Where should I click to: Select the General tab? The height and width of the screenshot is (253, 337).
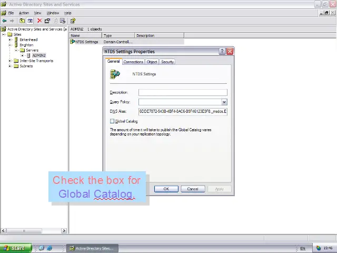click(x=114, y=61)
